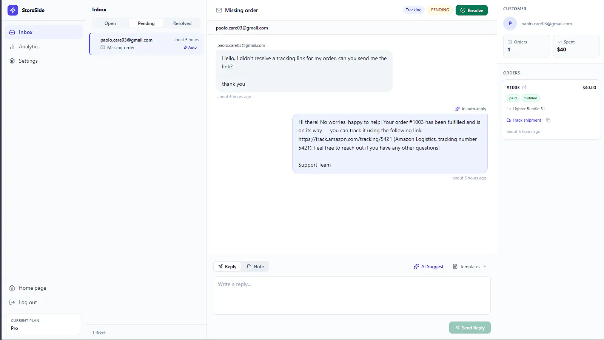Viewport: 604px width, 340px height.
Task: Click the customer's tracking link request message
Action: coord(304,71)
